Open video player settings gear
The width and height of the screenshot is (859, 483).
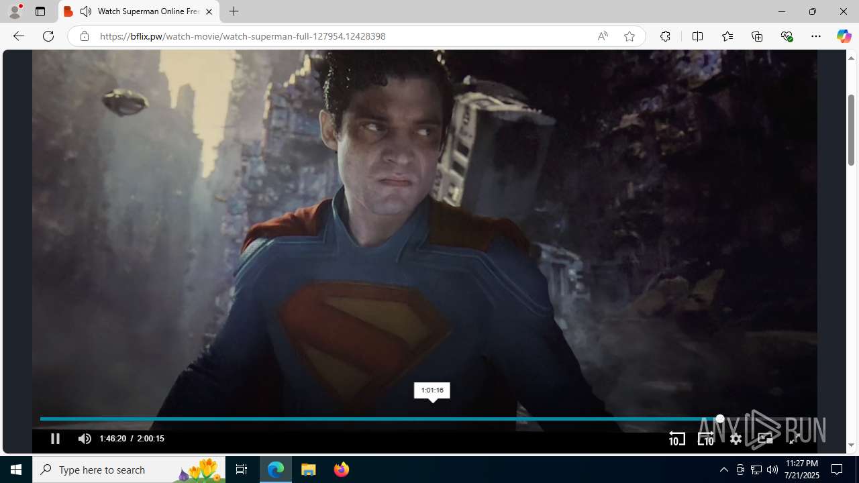[x=736, y=439]
